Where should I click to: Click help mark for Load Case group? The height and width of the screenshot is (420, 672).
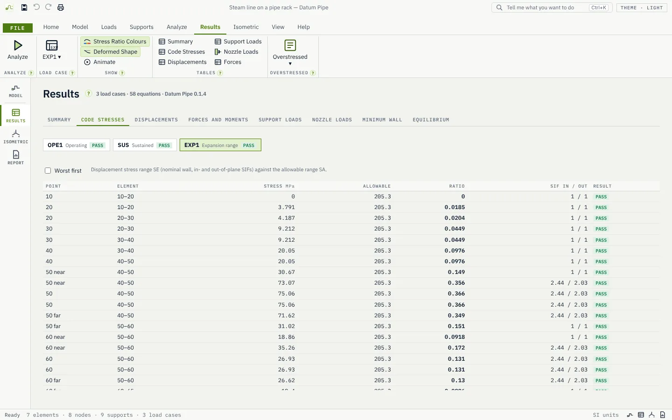pos(72,73)
